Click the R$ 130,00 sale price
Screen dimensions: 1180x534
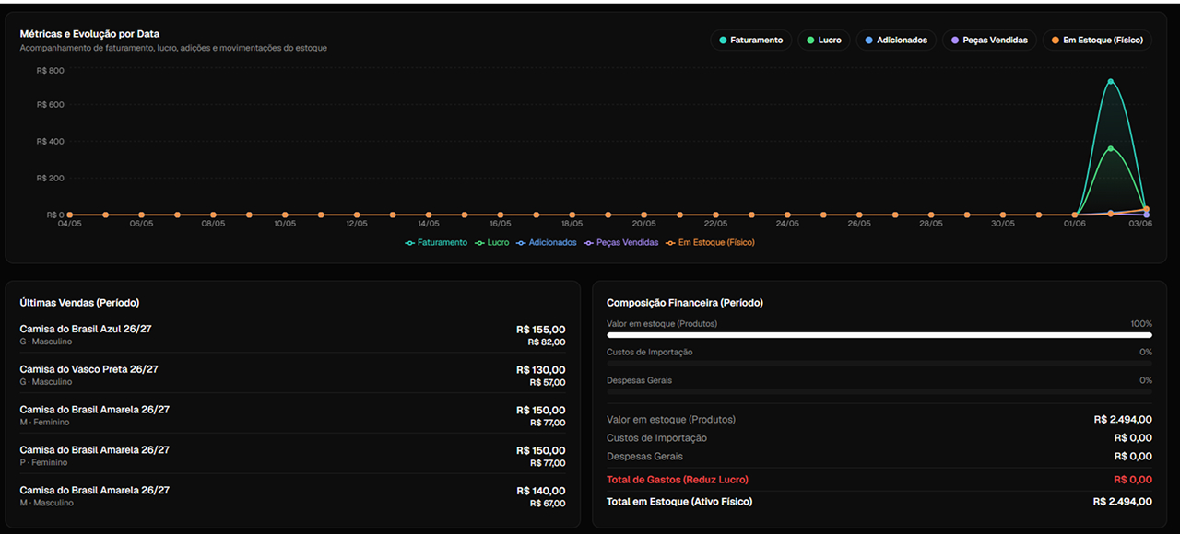coord(541,370)
